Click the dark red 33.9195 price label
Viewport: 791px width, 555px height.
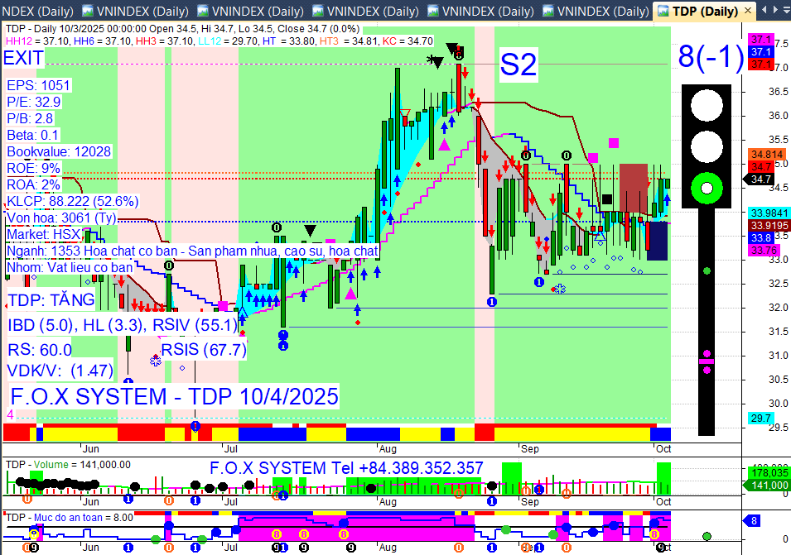(x=769, y=225)
